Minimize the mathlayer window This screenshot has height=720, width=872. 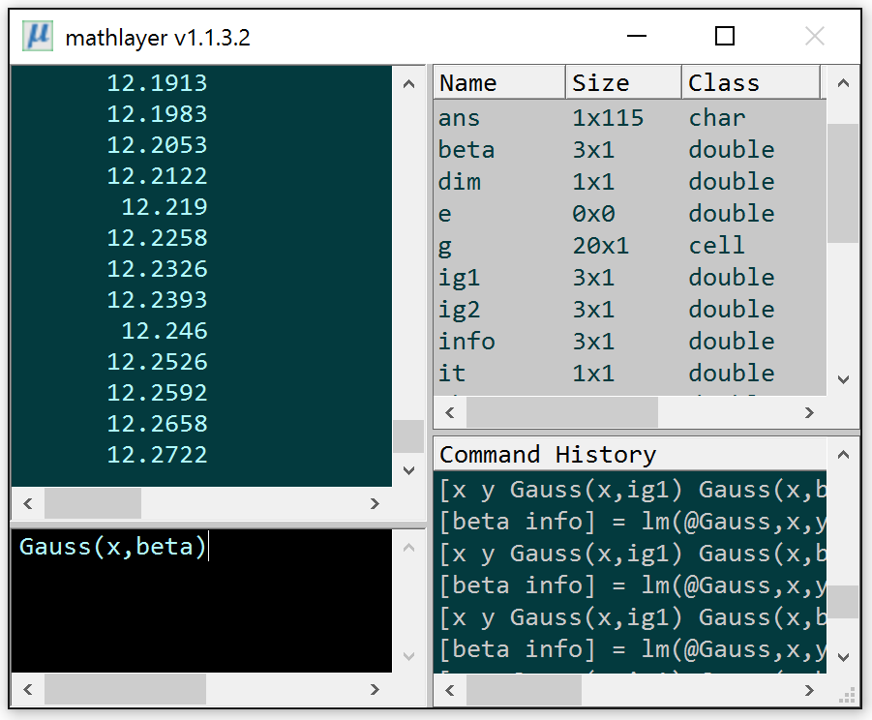(636, 37)
